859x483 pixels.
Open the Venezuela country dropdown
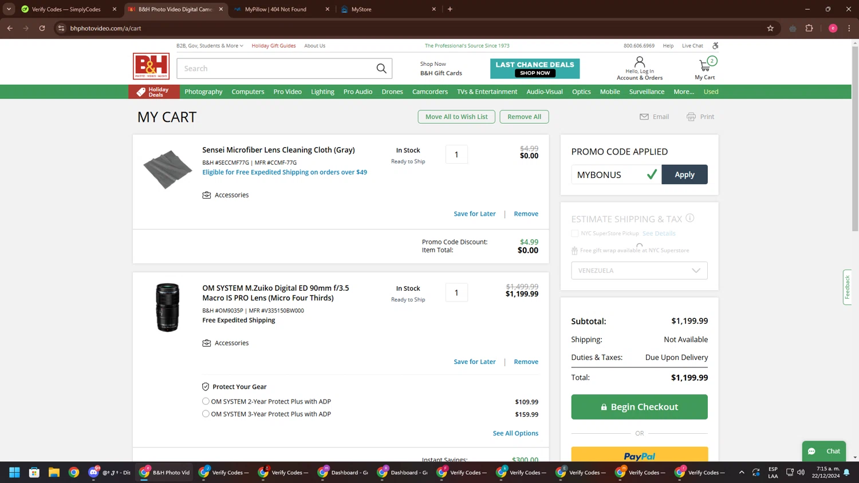click(x=639, y=271)
